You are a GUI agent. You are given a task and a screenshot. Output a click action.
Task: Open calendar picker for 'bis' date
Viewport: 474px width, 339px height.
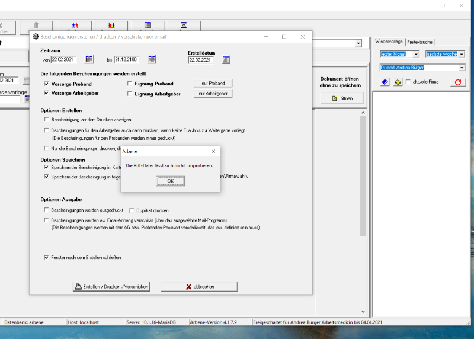pyautogui.click(x=152, y=59)
